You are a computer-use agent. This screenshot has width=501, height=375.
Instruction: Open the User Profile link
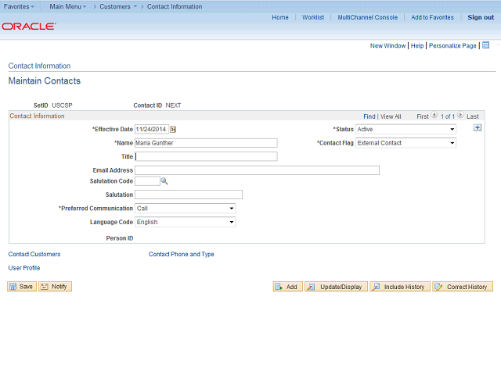24,268
